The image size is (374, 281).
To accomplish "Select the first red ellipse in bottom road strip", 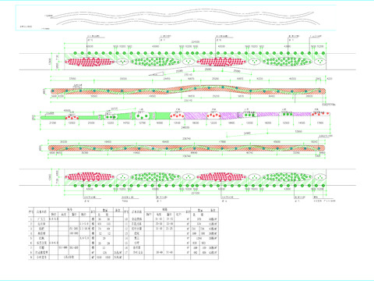I will pos(90,177).
